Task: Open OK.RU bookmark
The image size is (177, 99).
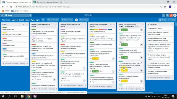Action: 6,11
